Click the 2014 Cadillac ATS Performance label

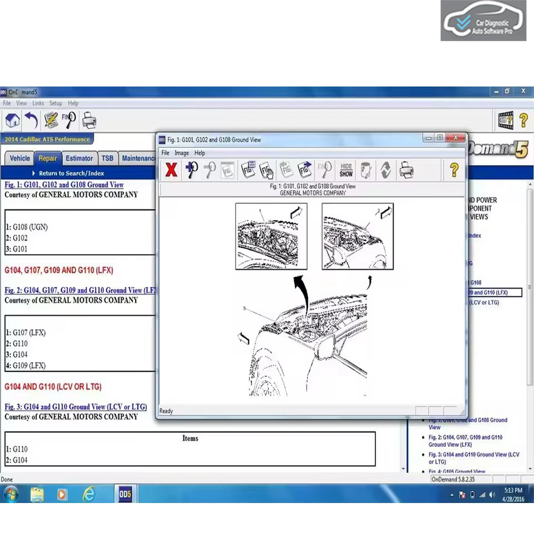(47, 139)
